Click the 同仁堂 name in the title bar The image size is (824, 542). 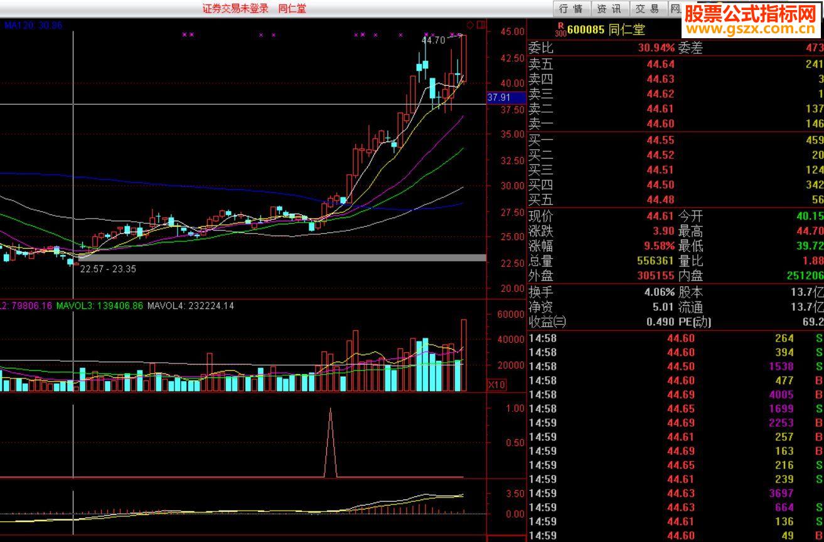[292, 8]
